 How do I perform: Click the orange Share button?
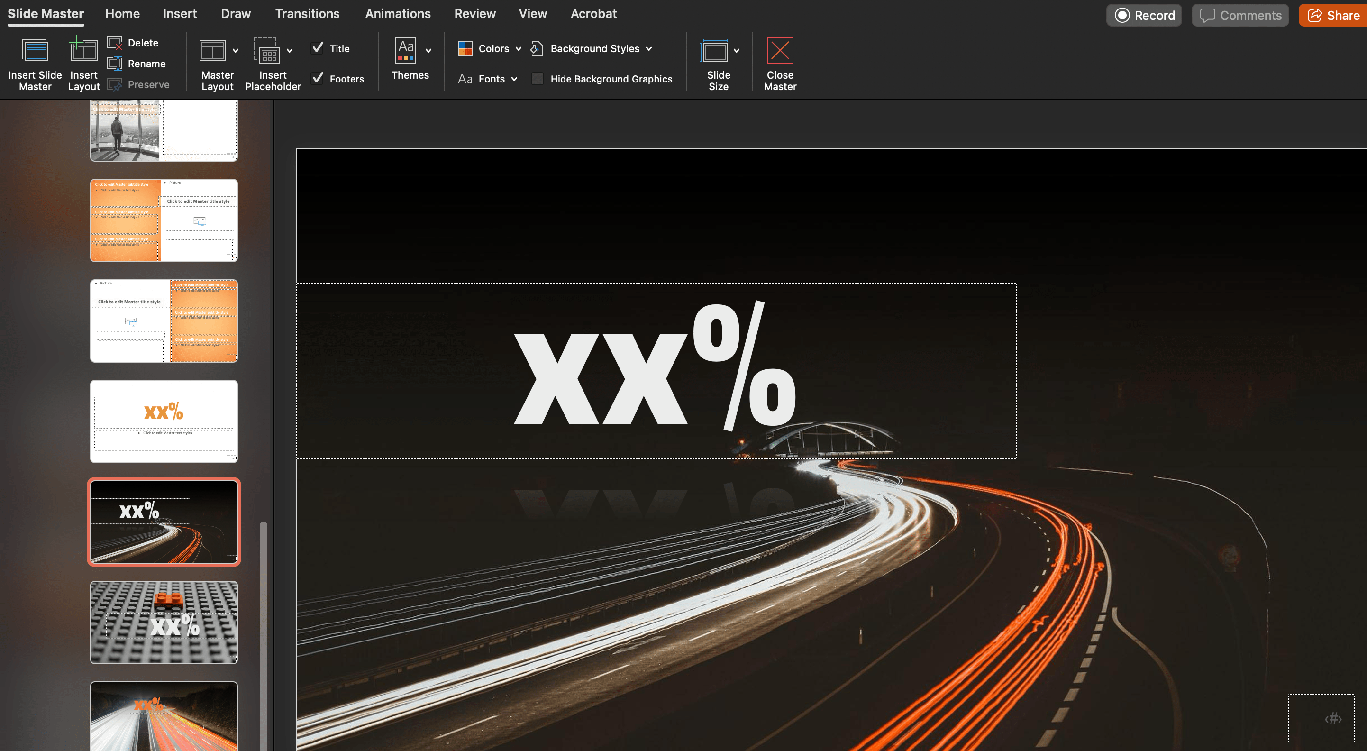pos(1333,15)
